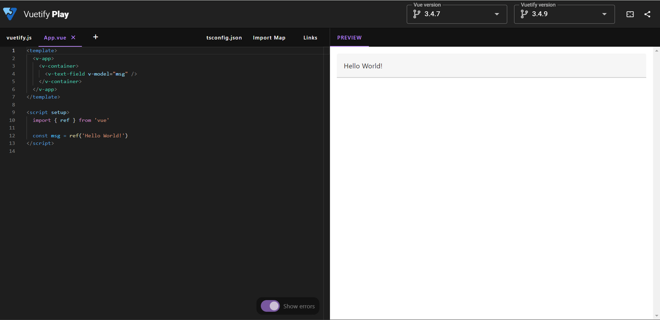
Task: Click the Vuetify version branch icon
Action: tap(524, 14)
